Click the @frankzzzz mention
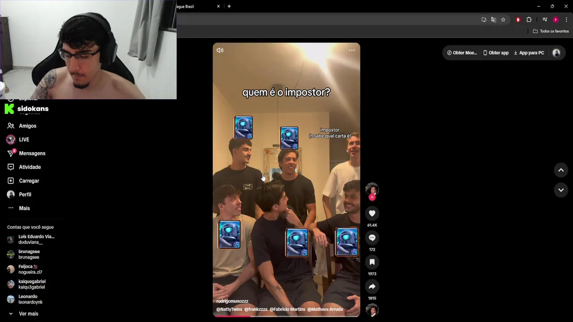The width and height of the screenshot is (573, 322). pos(256,309)
